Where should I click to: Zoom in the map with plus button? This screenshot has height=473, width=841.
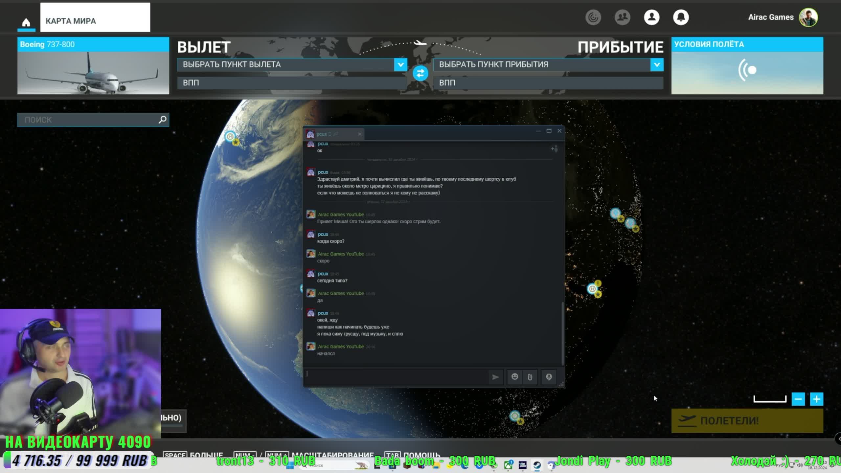pos(817,399)
